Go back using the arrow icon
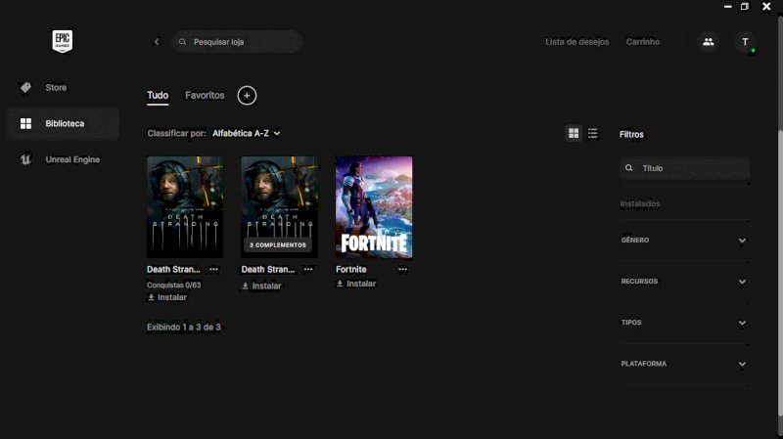This screenshot has width=783, height=439. tap(157, 42)
